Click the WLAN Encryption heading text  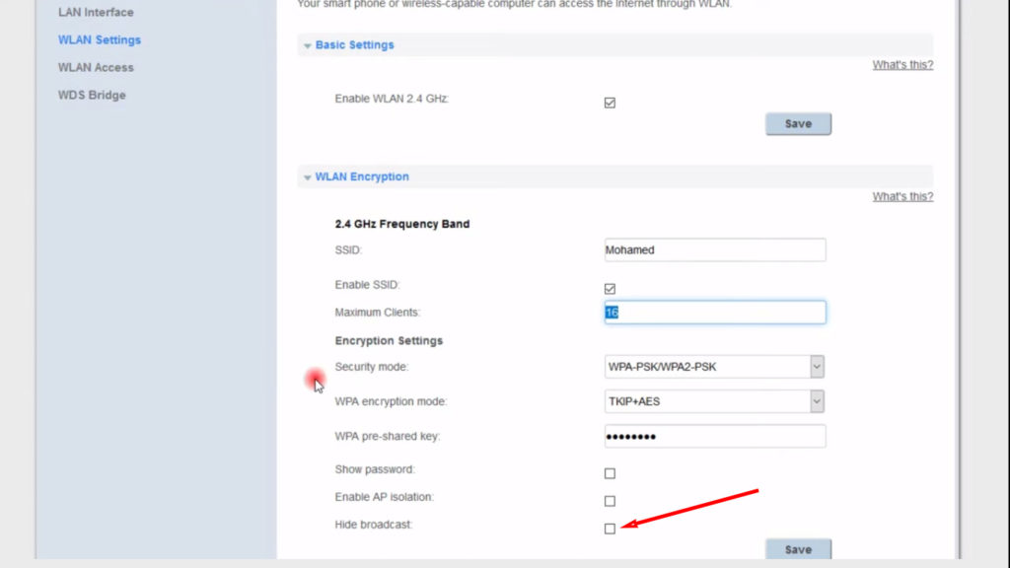tap(362, 177)
